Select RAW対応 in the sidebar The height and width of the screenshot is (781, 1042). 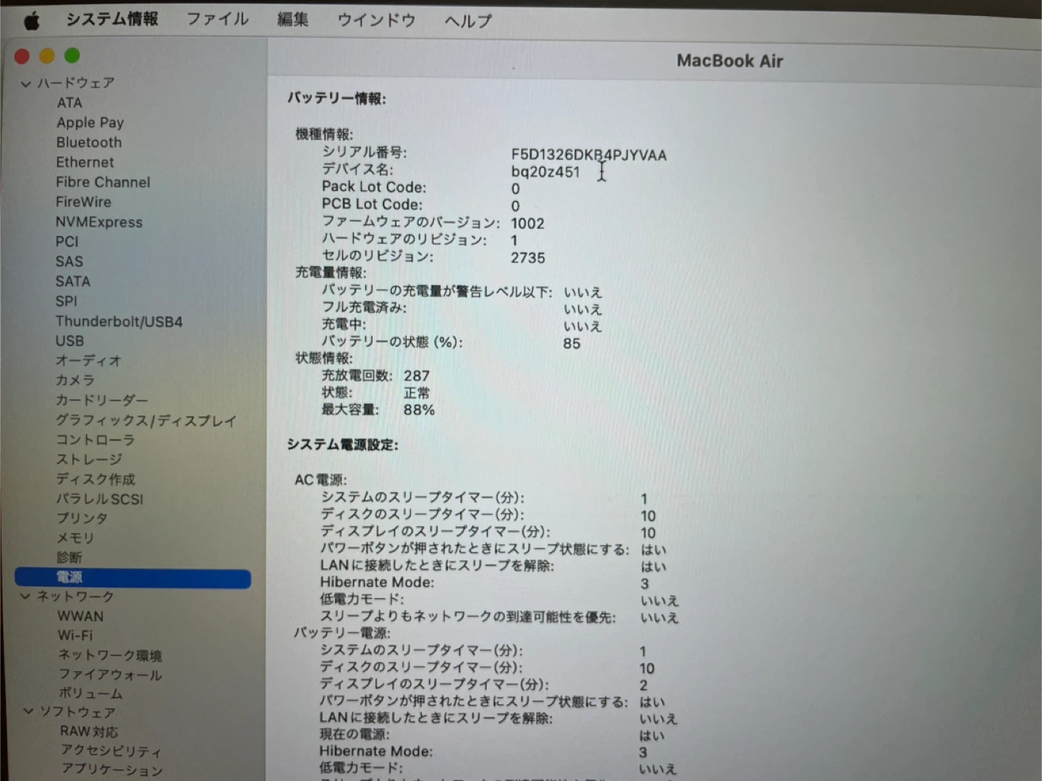pyautogui.click(x=89, y=732)
